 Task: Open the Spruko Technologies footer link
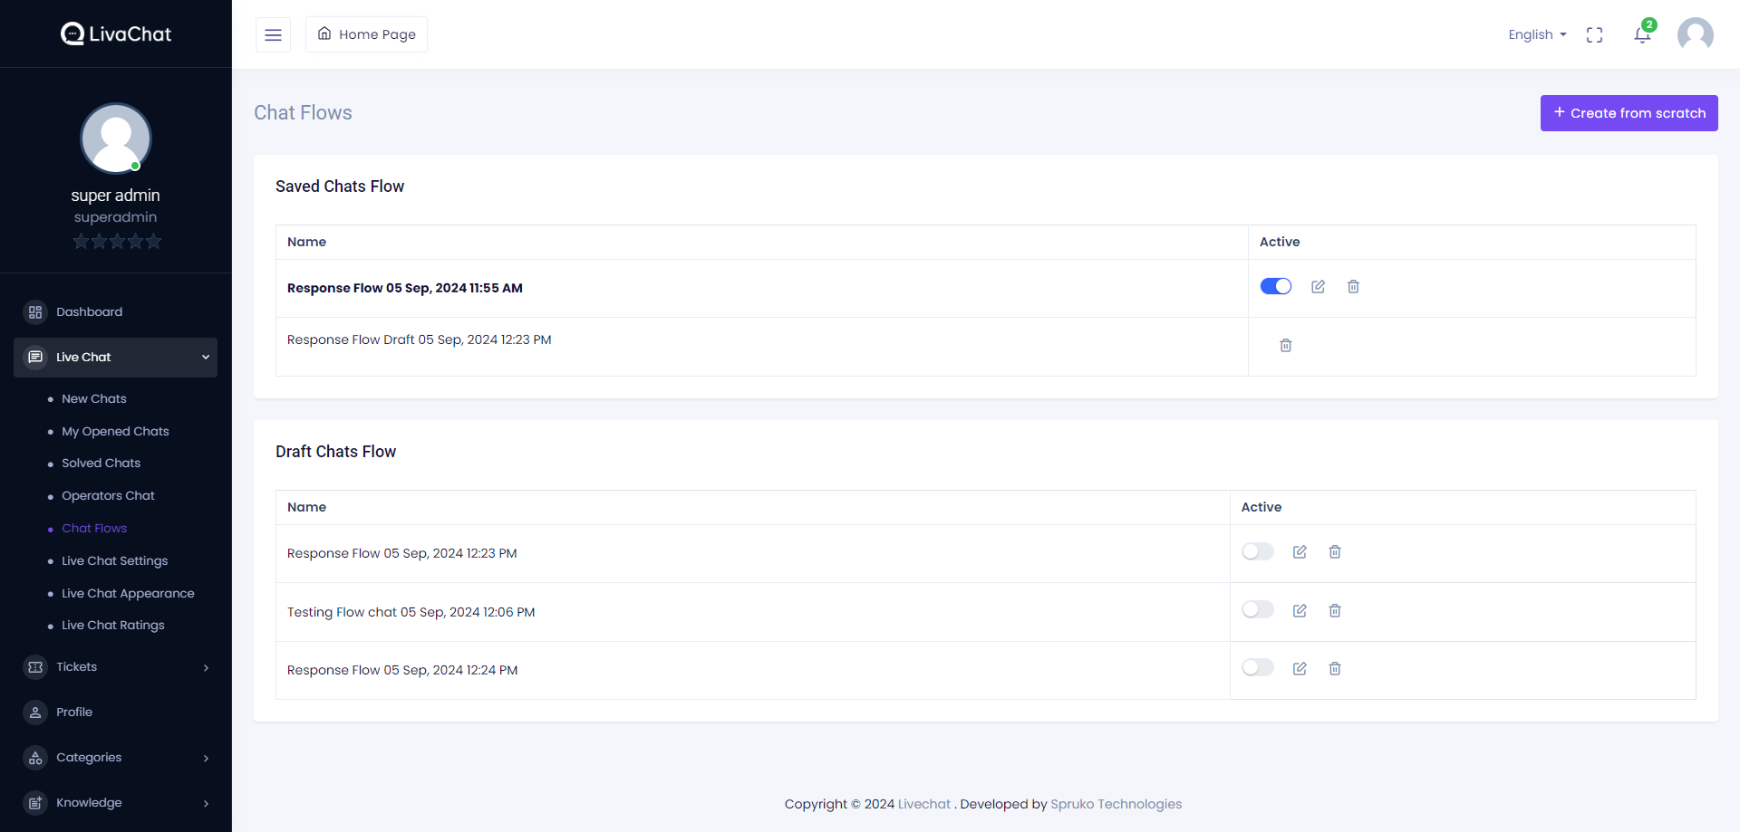[x=1116, y=804]
